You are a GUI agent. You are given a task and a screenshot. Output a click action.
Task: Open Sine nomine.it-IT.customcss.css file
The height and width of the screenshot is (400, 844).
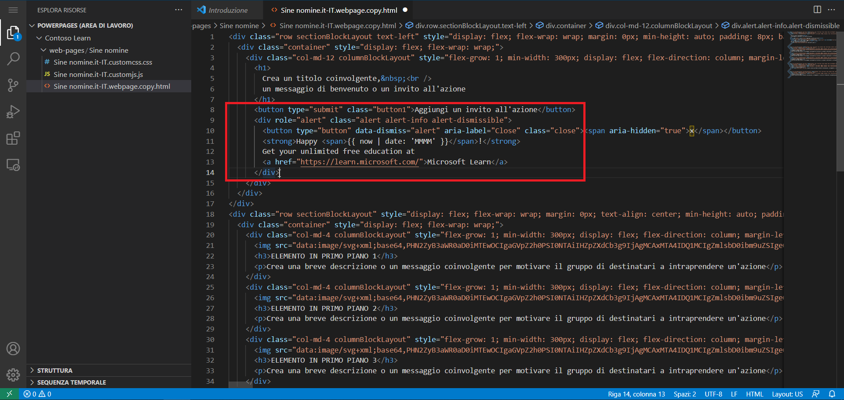(x=103, y=62)
